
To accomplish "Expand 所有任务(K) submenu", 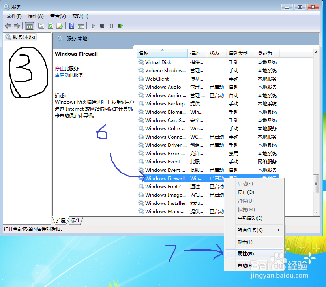I will tap(254, 230).
